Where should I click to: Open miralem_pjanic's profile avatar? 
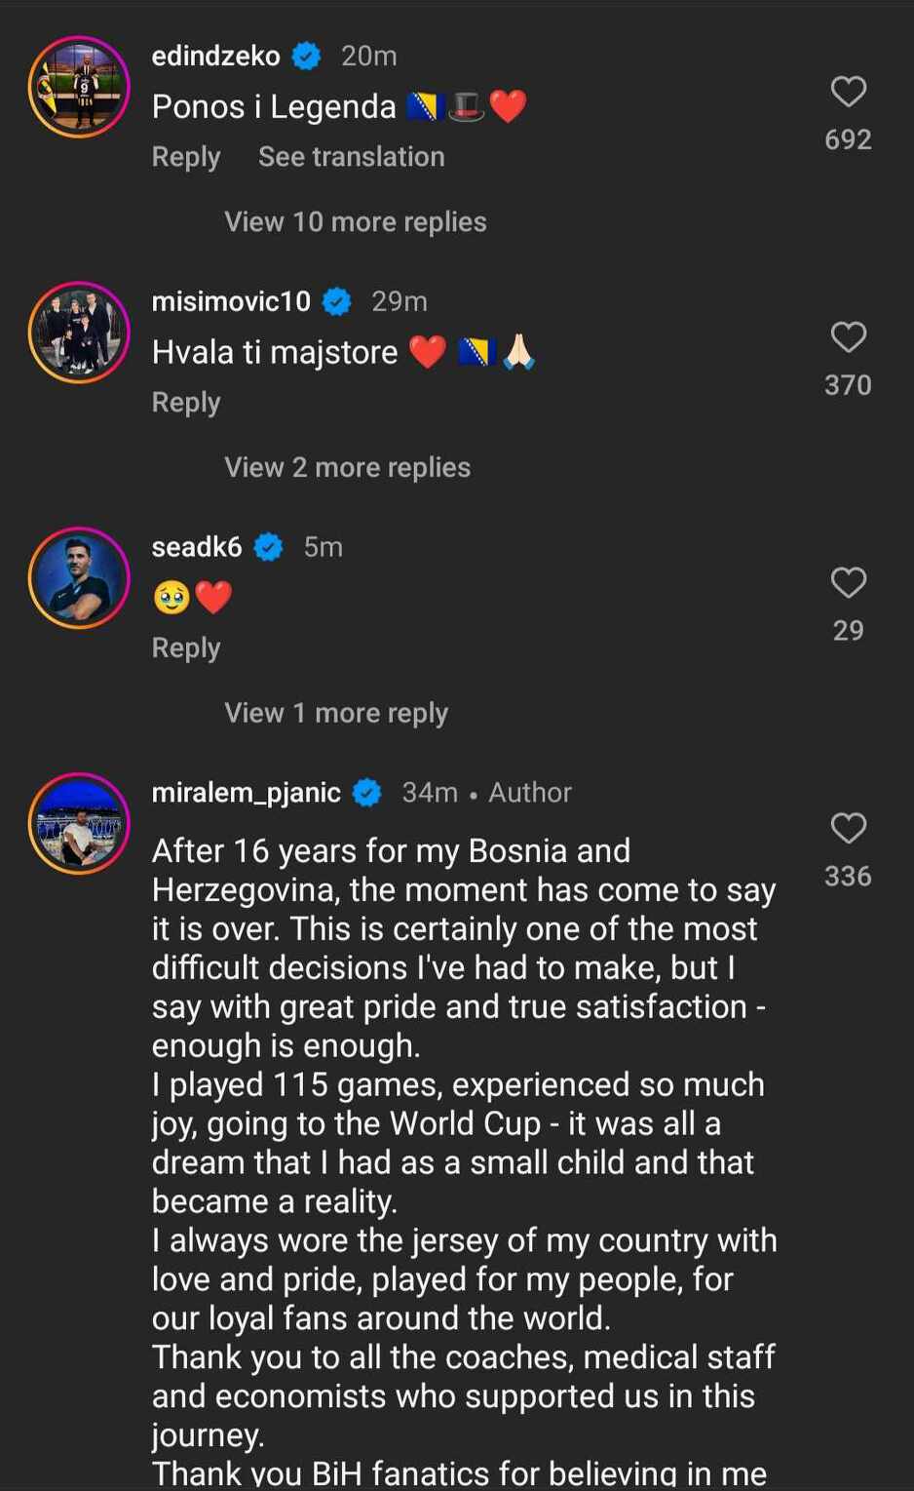[79, 824]
